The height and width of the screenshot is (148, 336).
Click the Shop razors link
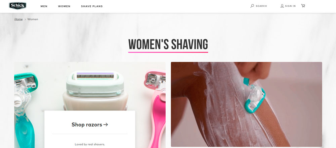(90, 125)
